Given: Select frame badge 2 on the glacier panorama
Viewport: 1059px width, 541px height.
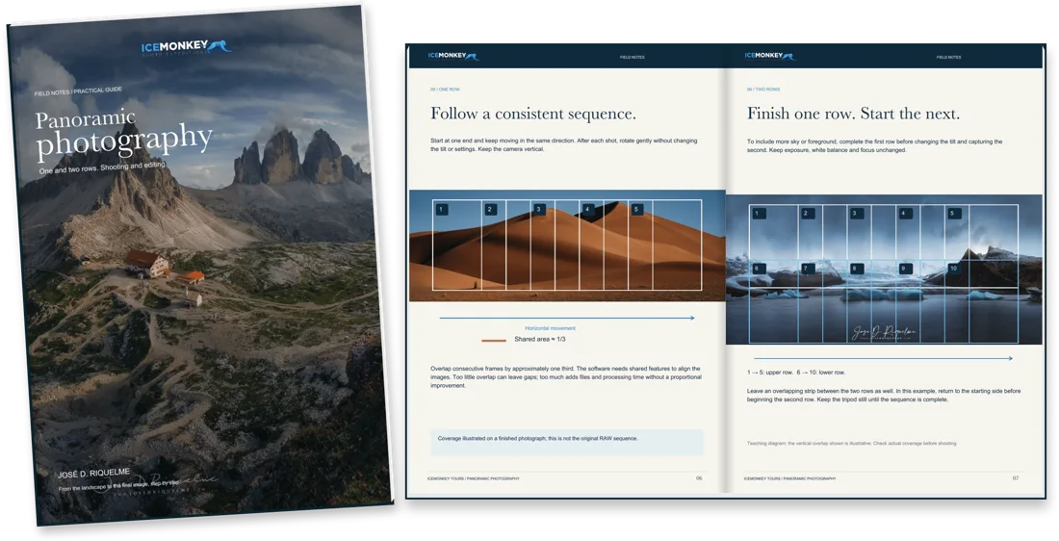Looking at the screenshot, I should (807, 214).
